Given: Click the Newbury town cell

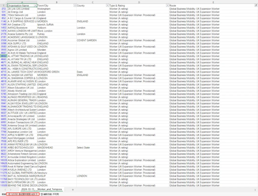Looking at the screenshot, I should (x=57, y=173).
